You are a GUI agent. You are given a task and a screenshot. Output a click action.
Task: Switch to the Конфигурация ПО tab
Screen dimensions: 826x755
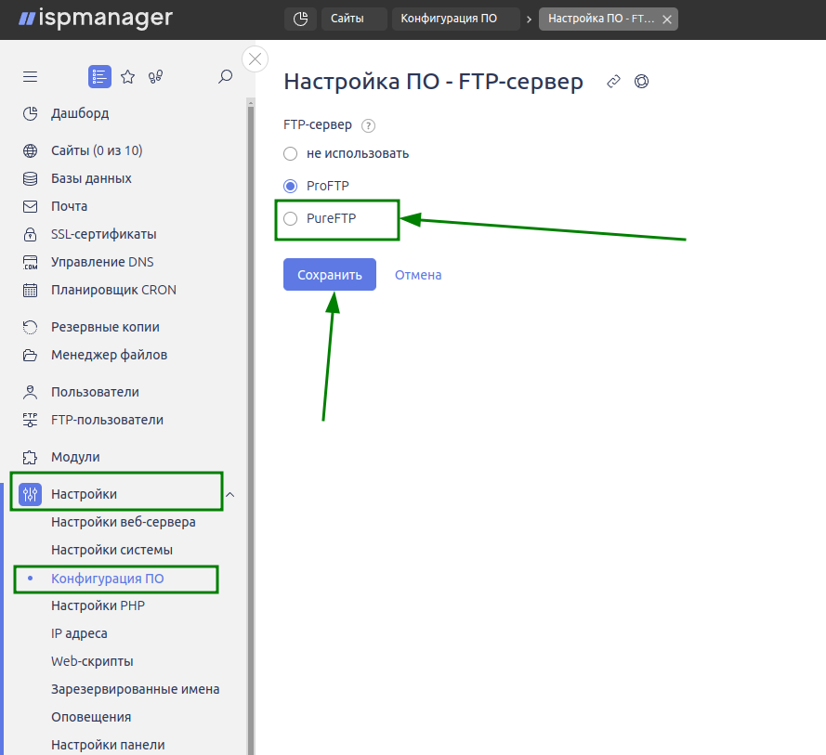(455, 19)
